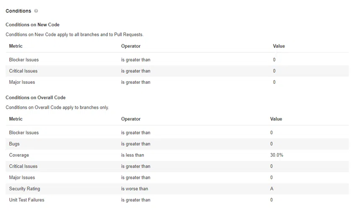The image size is (363, 212).
Task: Click Coverage value 30.0%
Action: [x=277, y=155]
